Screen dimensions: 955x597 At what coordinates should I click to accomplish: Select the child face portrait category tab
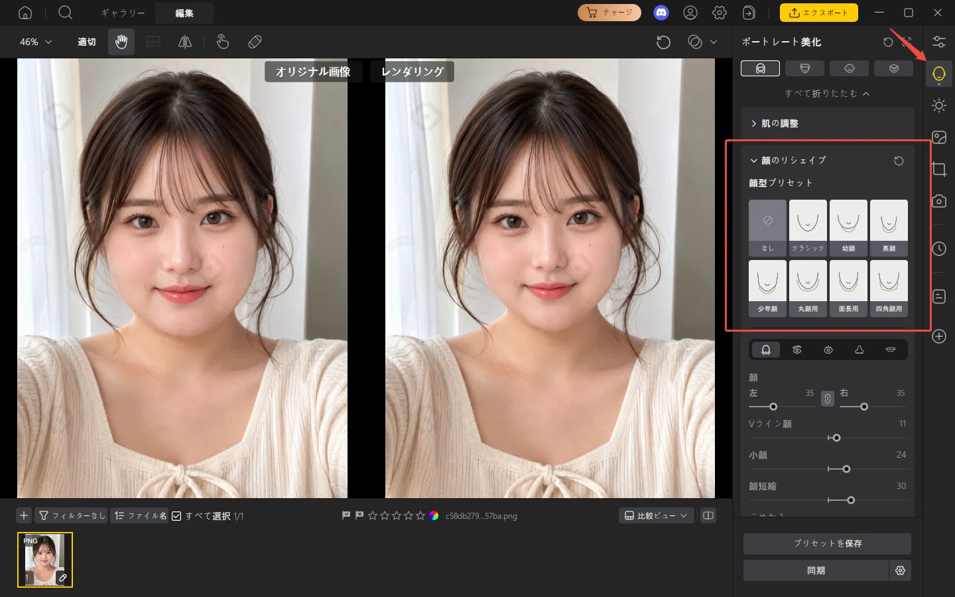[849, 68]
